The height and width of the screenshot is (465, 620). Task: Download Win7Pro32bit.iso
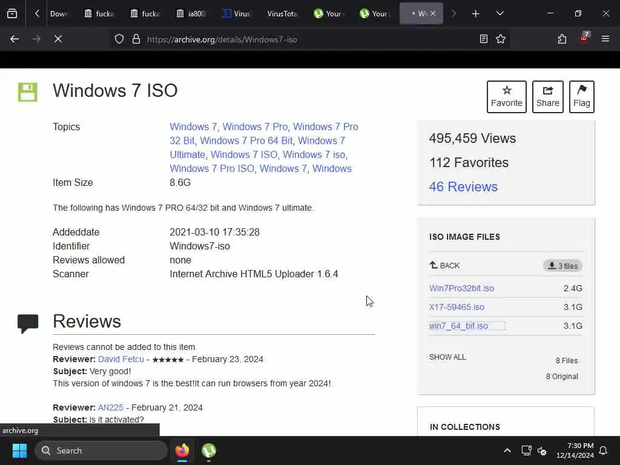click(x=461, y=288)
